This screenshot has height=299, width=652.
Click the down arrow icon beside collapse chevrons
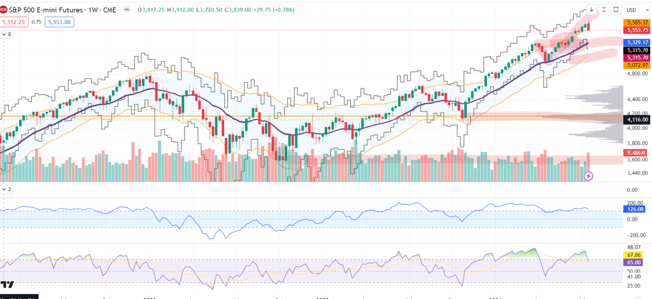592,10
